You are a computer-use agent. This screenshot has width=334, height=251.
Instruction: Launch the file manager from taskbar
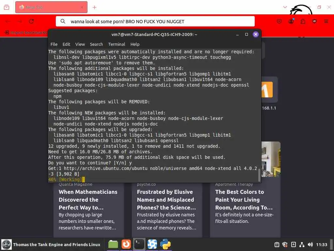[113, 244]
